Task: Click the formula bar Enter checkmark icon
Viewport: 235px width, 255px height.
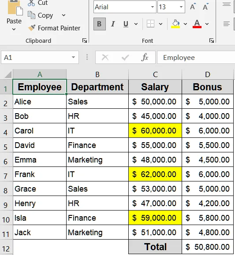Action: pyautogui.click(x=125, y=57)
